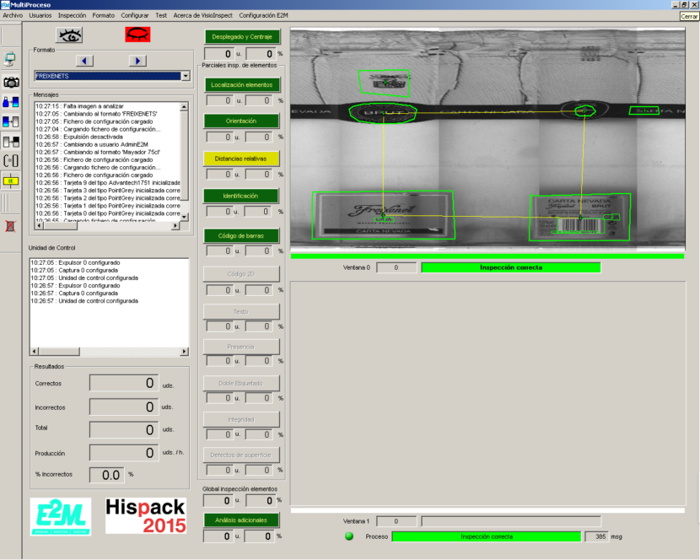Click the Código de barras button

241,235
